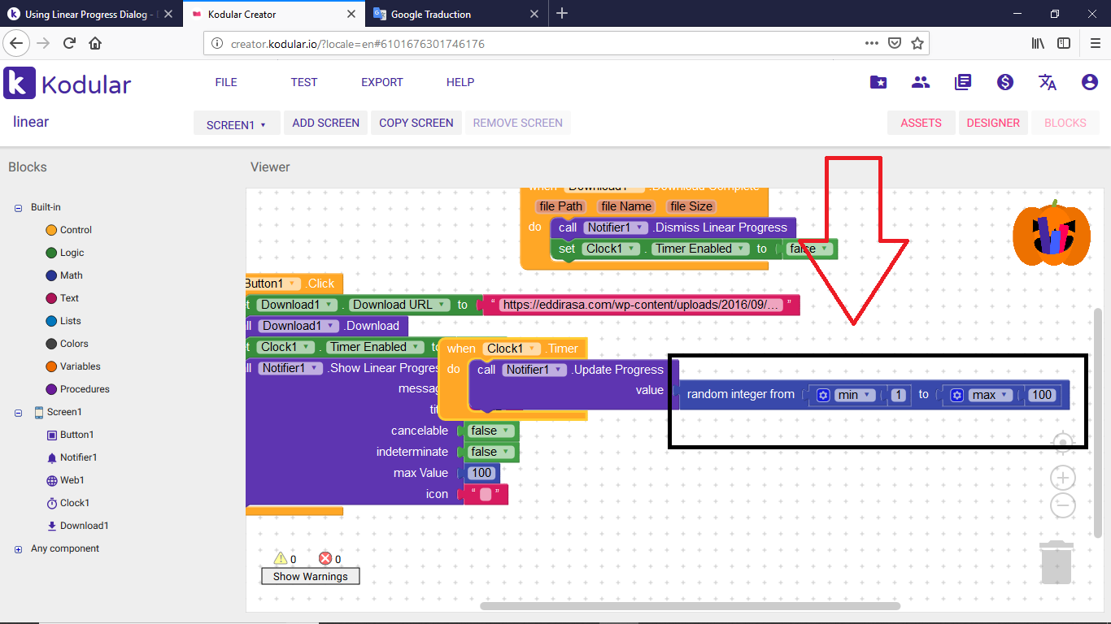Open the Download URL property dropdown
This screenshot has height=624, width=1111.
tap(441, 305)
